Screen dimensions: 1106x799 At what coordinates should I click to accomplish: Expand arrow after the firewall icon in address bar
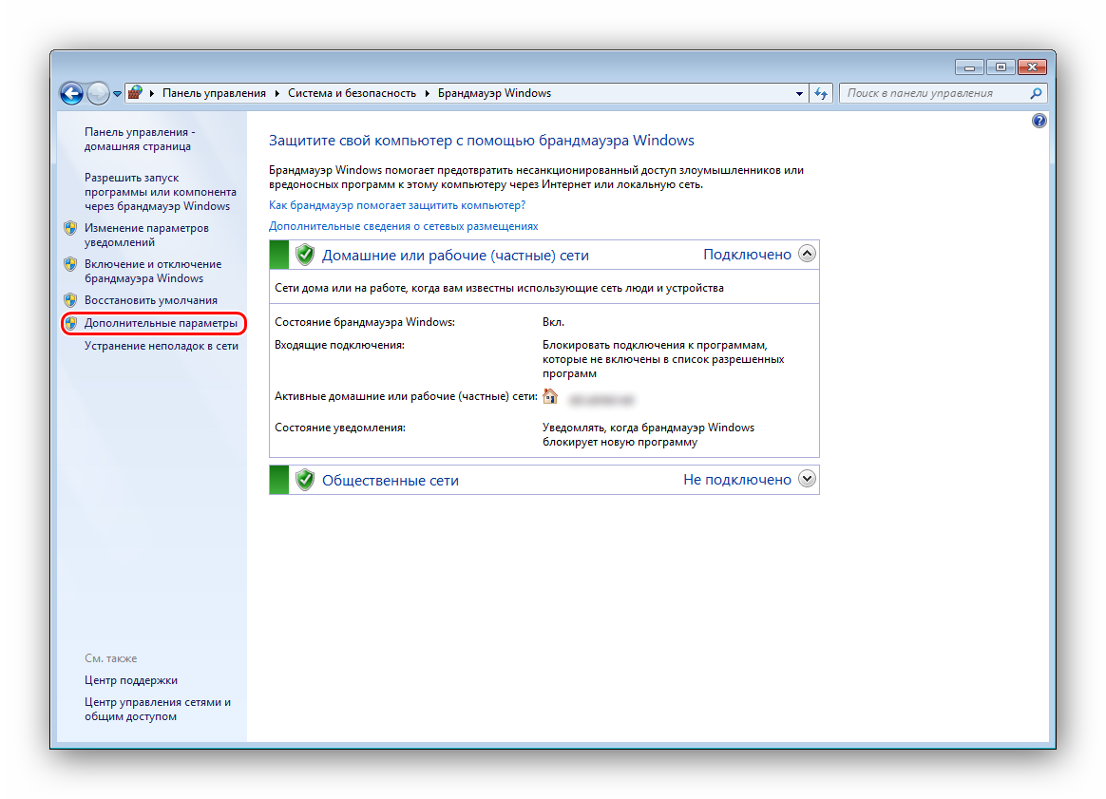pyautogui.click(x=152, y=93)
